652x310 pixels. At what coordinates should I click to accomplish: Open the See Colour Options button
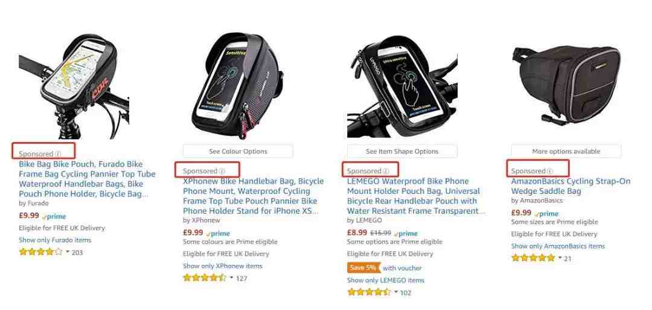tap(238, 151)
